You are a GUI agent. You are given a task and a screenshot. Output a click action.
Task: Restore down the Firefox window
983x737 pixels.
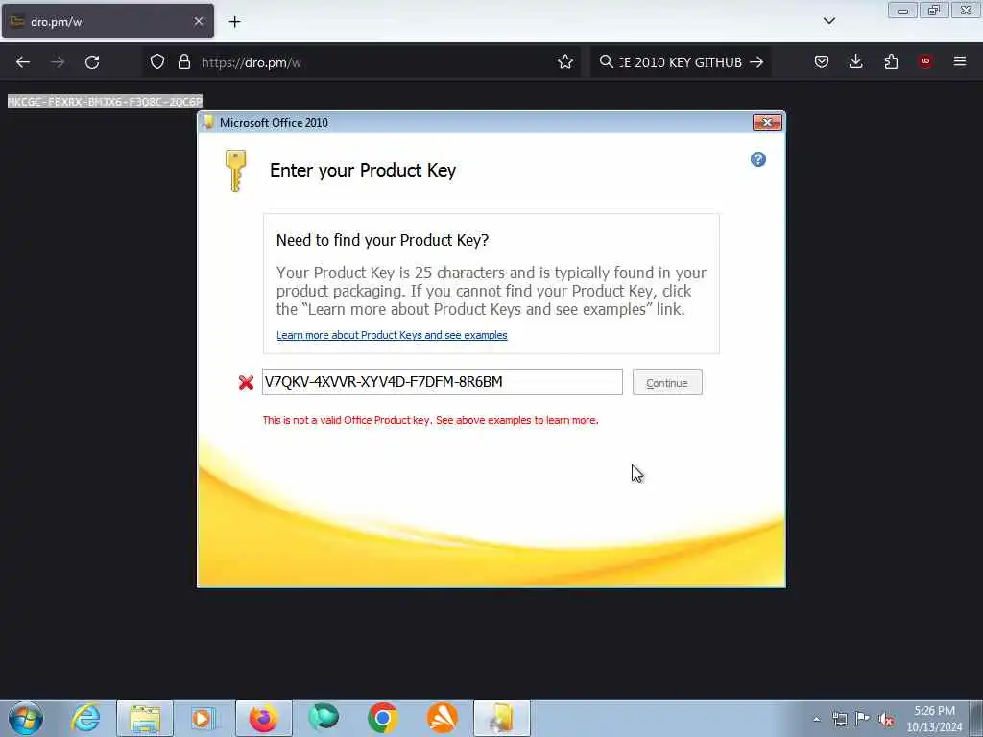[934, 11]
